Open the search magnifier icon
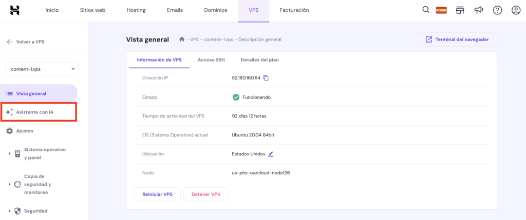Viewport: 526px width, 220px height. pos(426,10)
